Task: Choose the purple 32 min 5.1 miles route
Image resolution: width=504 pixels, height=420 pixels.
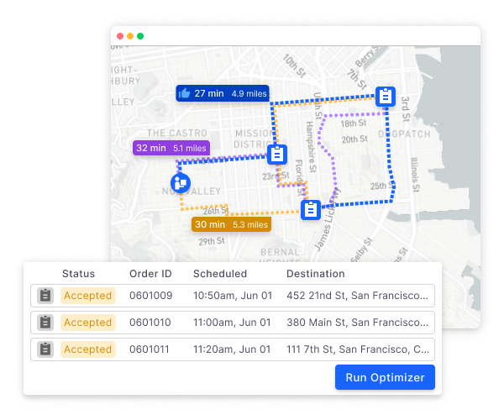Action: coord(171,148)
